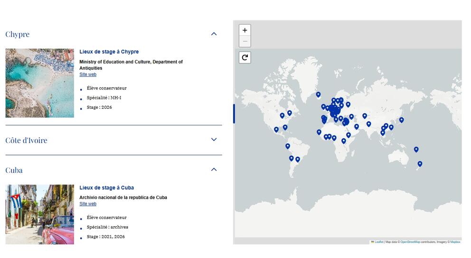Screen dimensions: 471x258
Task: Open the OpenStreetMap attribution link
Action: [x=410, y=242]
